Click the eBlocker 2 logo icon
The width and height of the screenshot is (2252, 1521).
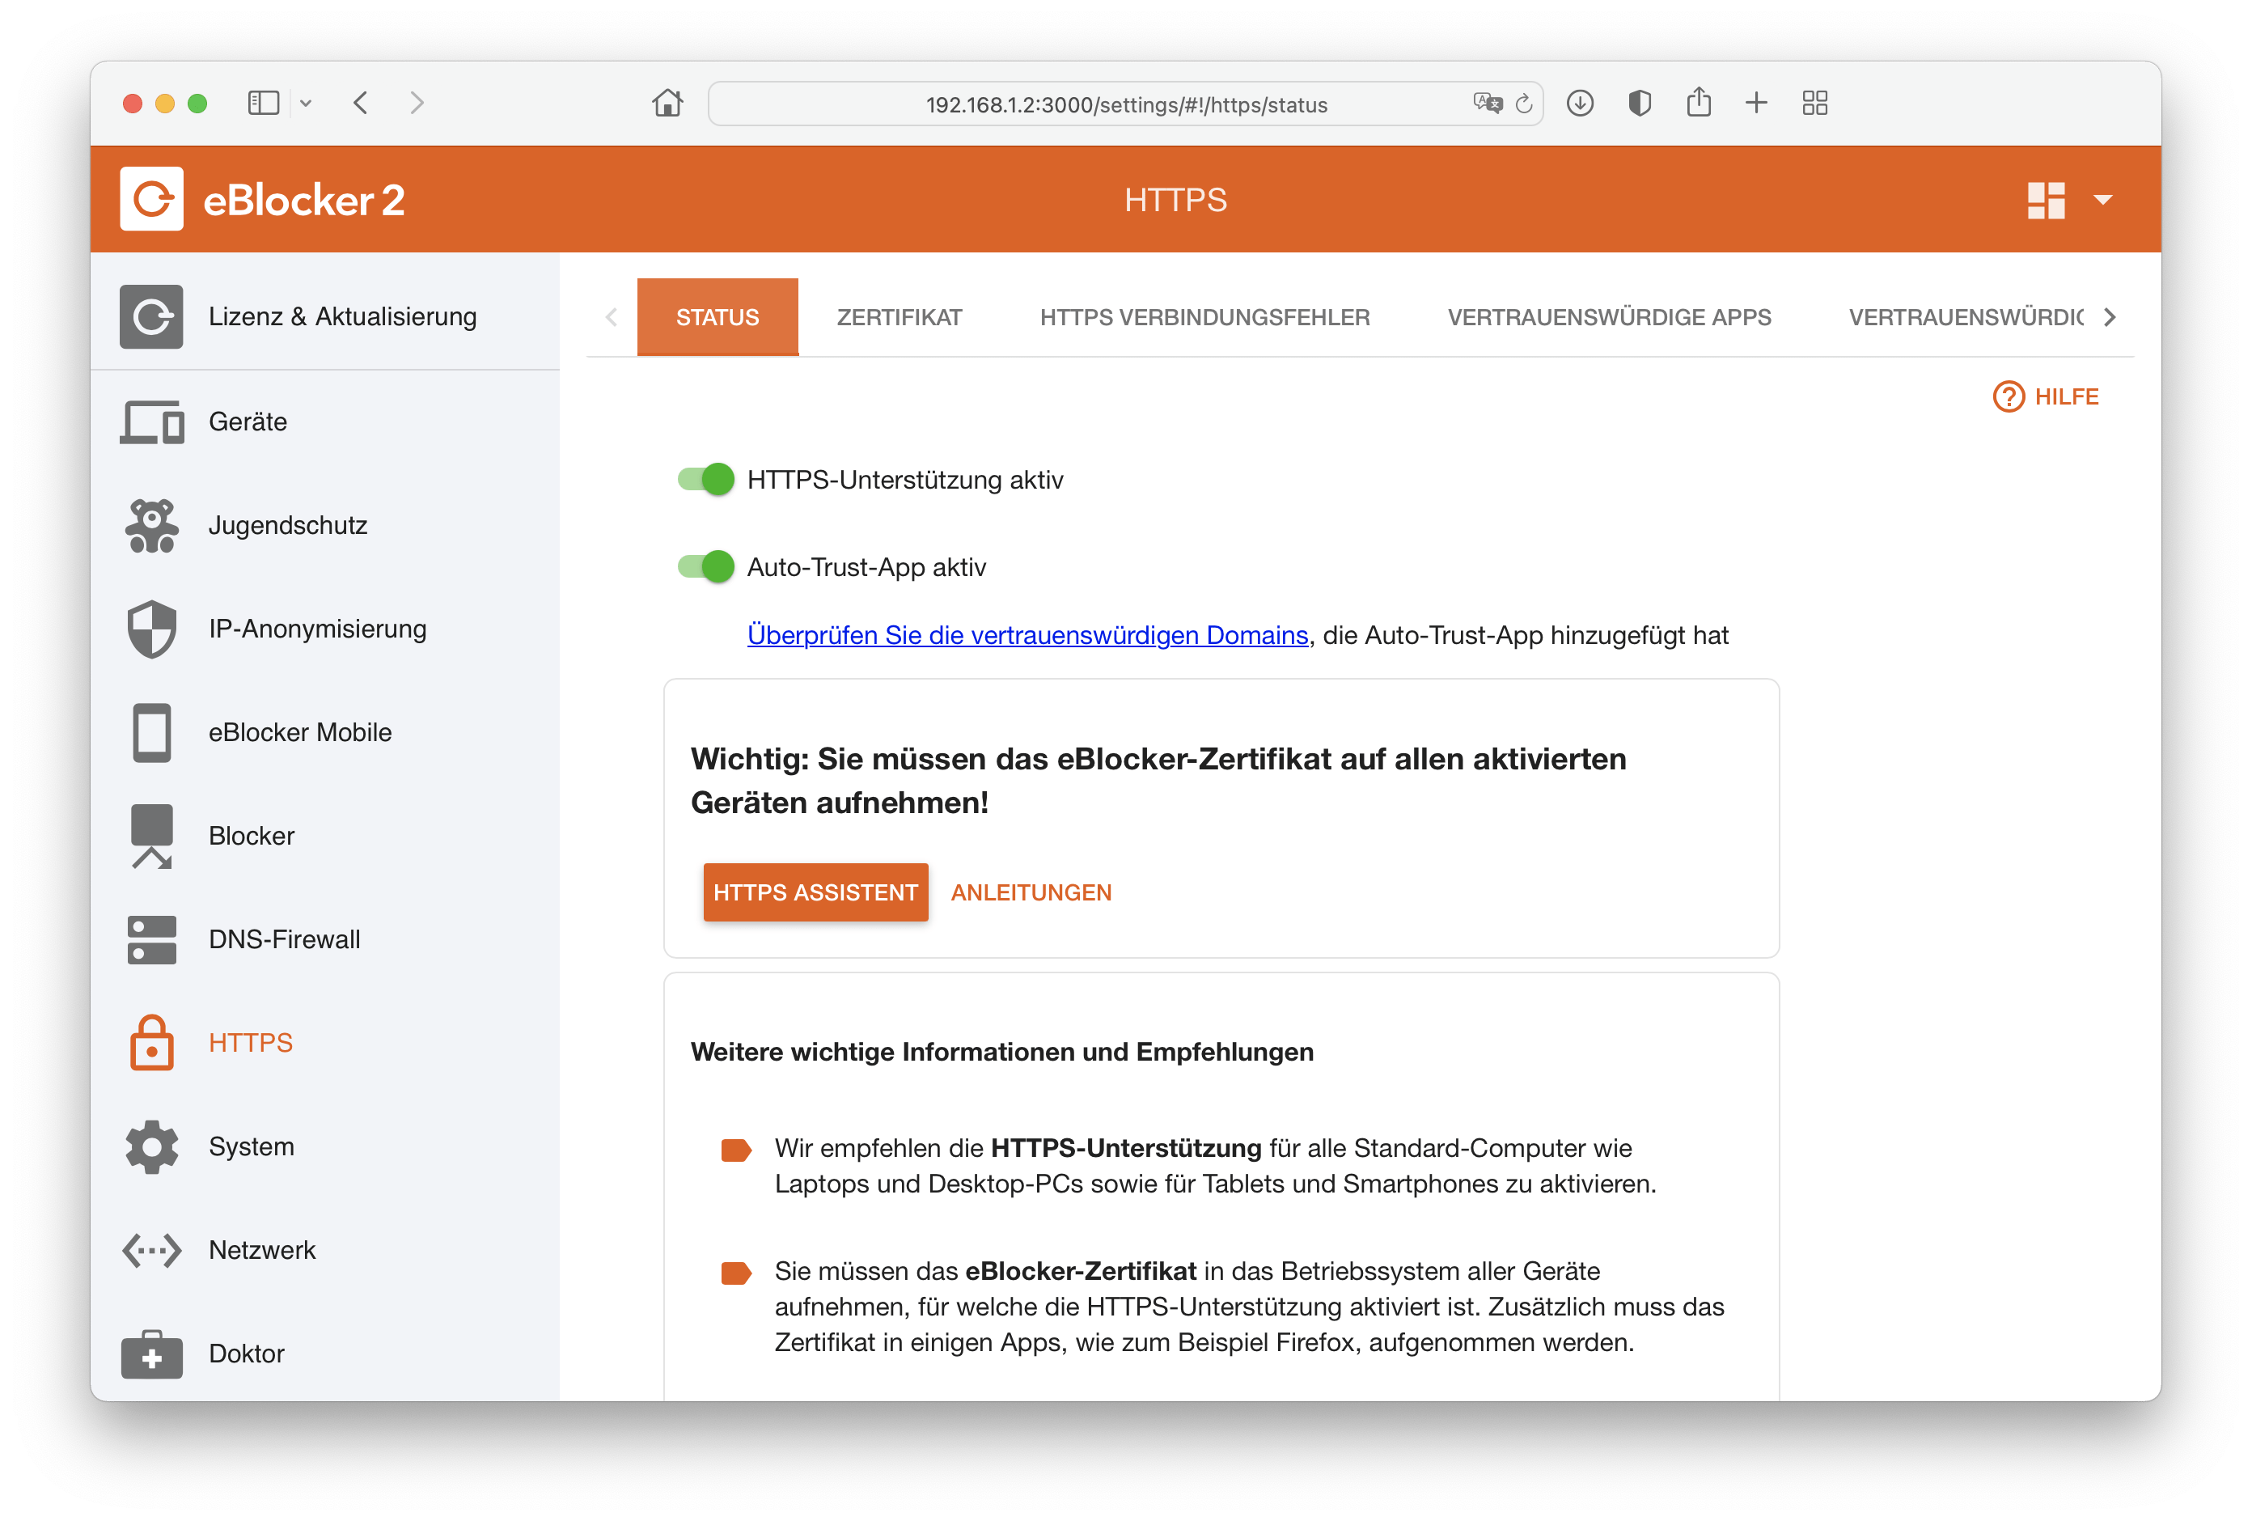click(x=151, y=199)
